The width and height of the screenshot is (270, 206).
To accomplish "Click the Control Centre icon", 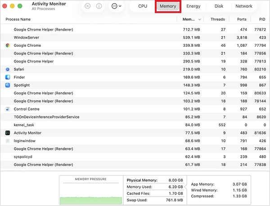I will tap(8, 109).
